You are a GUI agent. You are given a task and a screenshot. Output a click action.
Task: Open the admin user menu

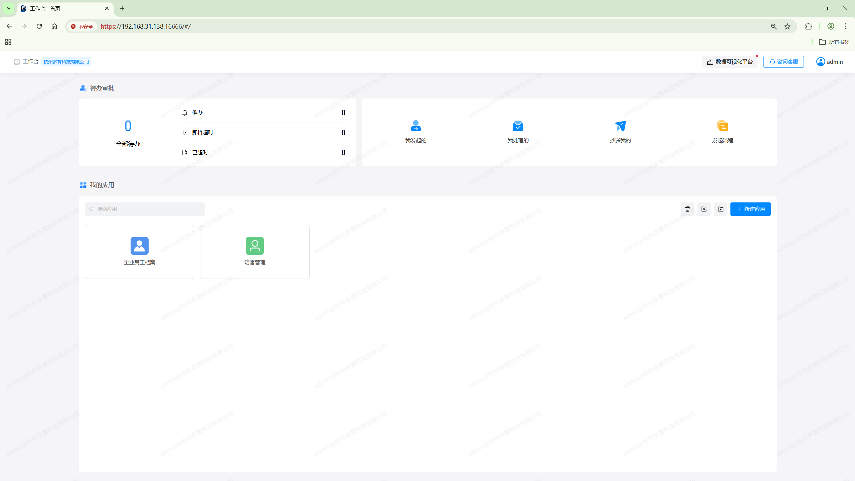coord(829,62)
